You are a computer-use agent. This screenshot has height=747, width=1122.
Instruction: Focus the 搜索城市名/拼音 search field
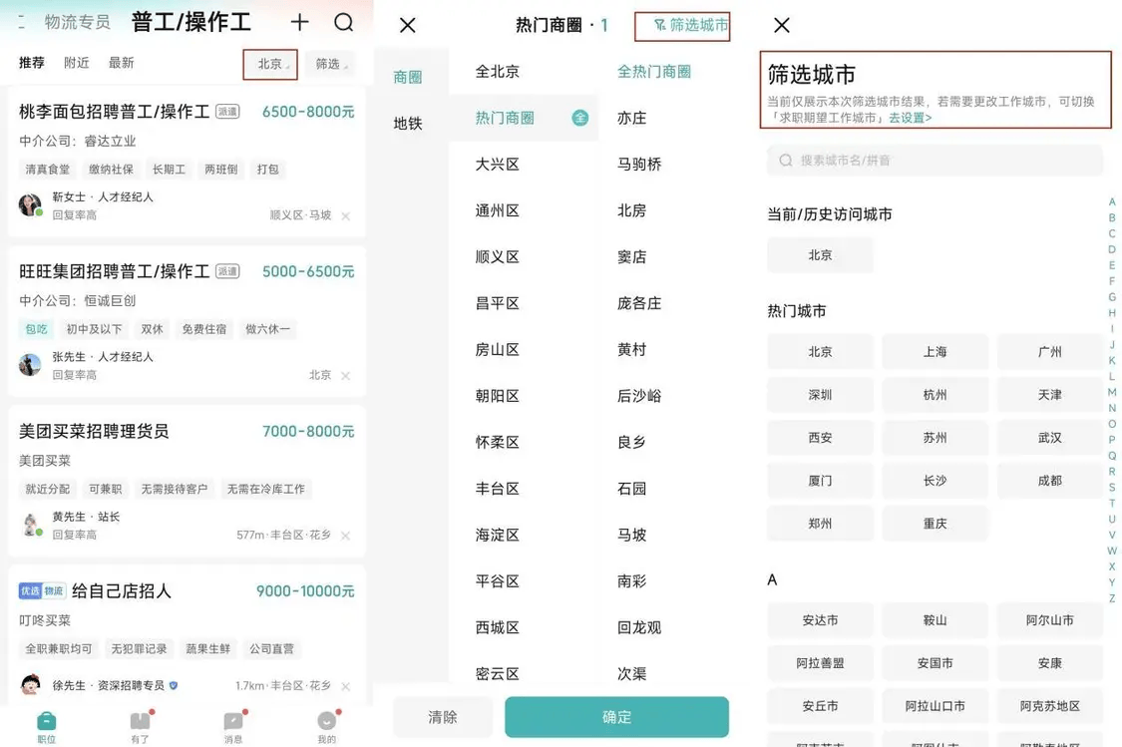pyautogui.click(x=935, y=161)
